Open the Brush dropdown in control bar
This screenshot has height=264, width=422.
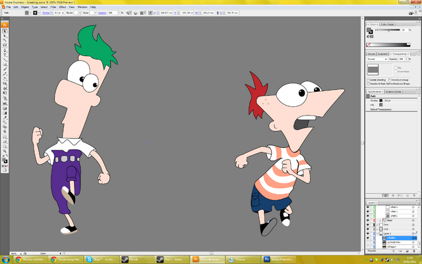coord(79,13)
